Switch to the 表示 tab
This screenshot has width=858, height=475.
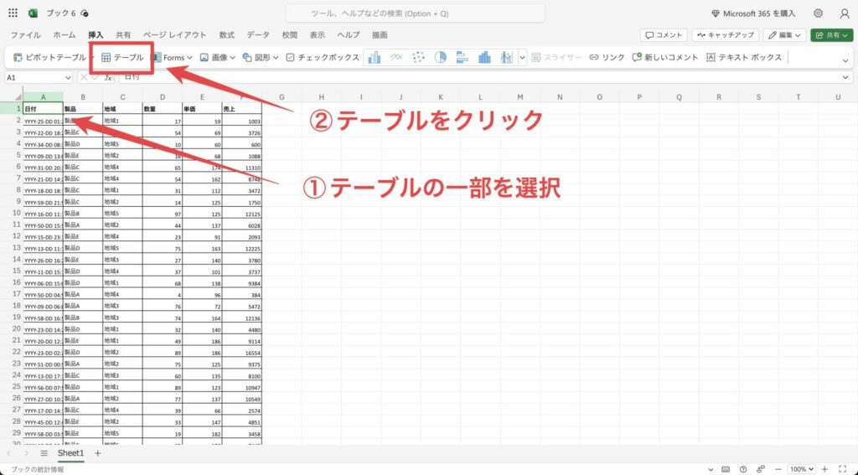(317, 35)
